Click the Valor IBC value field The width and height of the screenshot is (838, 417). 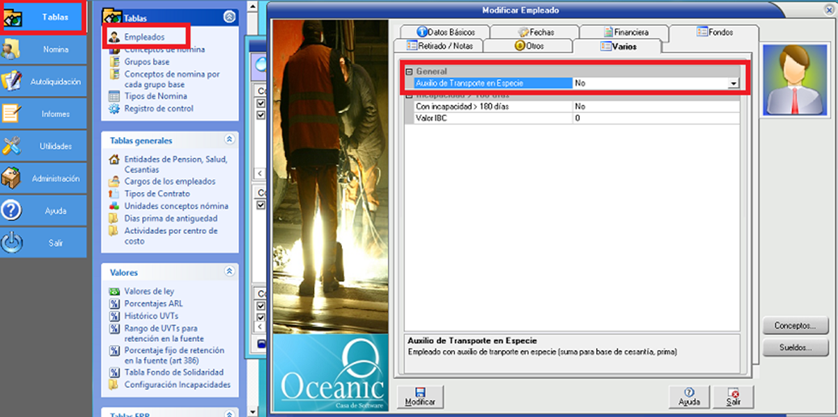[x=655, y=118]
